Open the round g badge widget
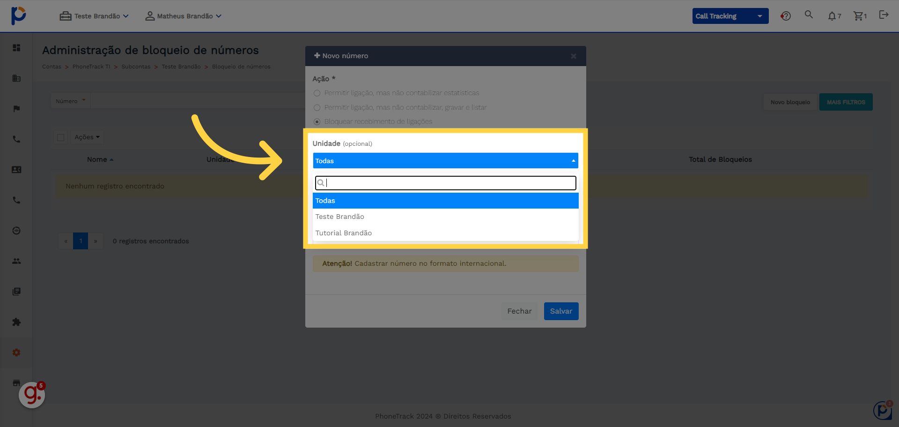899x427 pixels. click(32, 395)
